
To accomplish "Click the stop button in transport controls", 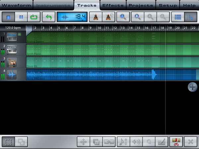I will pos(8,17).
